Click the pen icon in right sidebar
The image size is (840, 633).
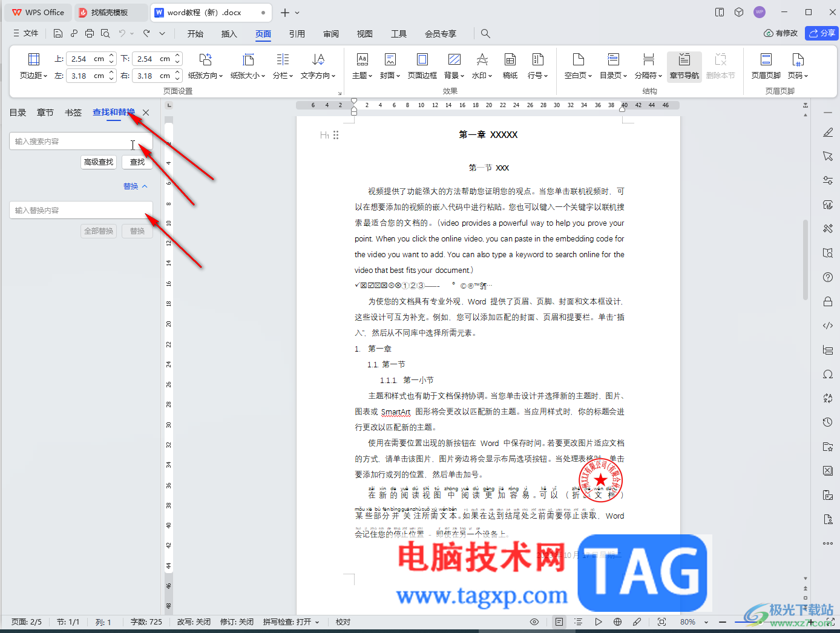click(x=828, y=132)
